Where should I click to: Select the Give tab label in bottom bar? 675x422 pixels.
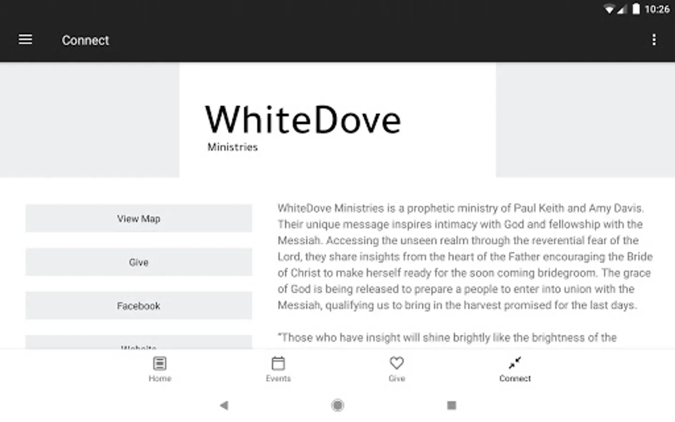397,378
